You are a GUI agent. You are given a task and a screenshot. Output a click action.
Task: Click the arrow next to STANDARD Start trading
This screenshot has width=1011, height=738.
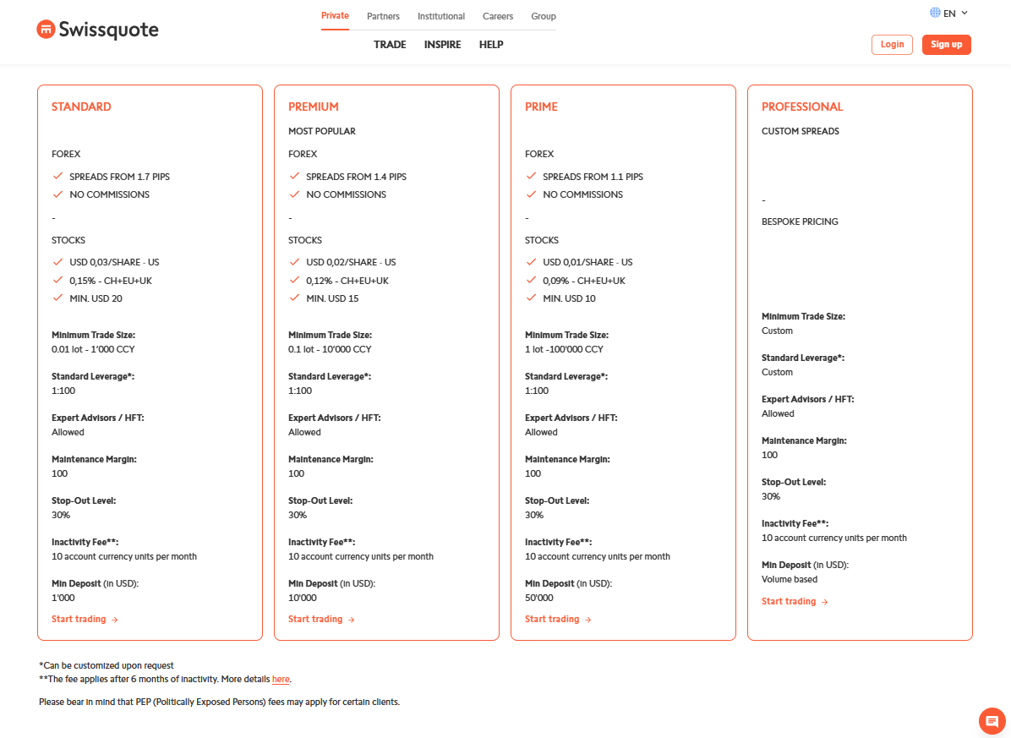(x=116, y=619)
